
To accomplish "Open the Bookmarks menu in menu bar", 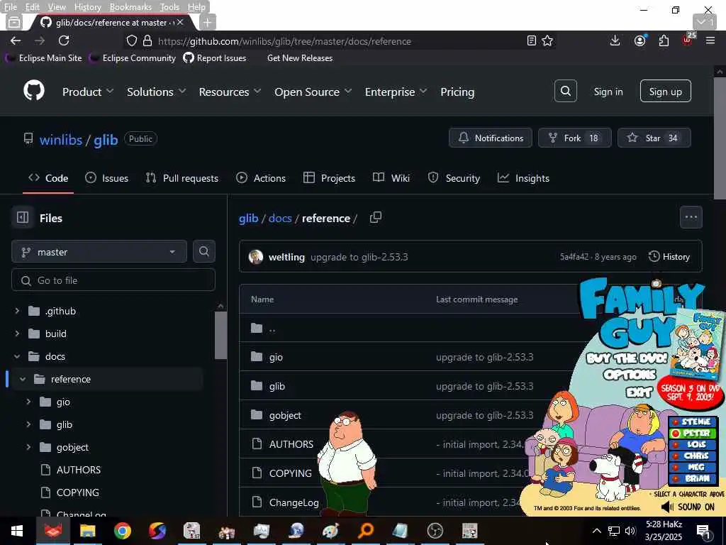I will 130,7.
